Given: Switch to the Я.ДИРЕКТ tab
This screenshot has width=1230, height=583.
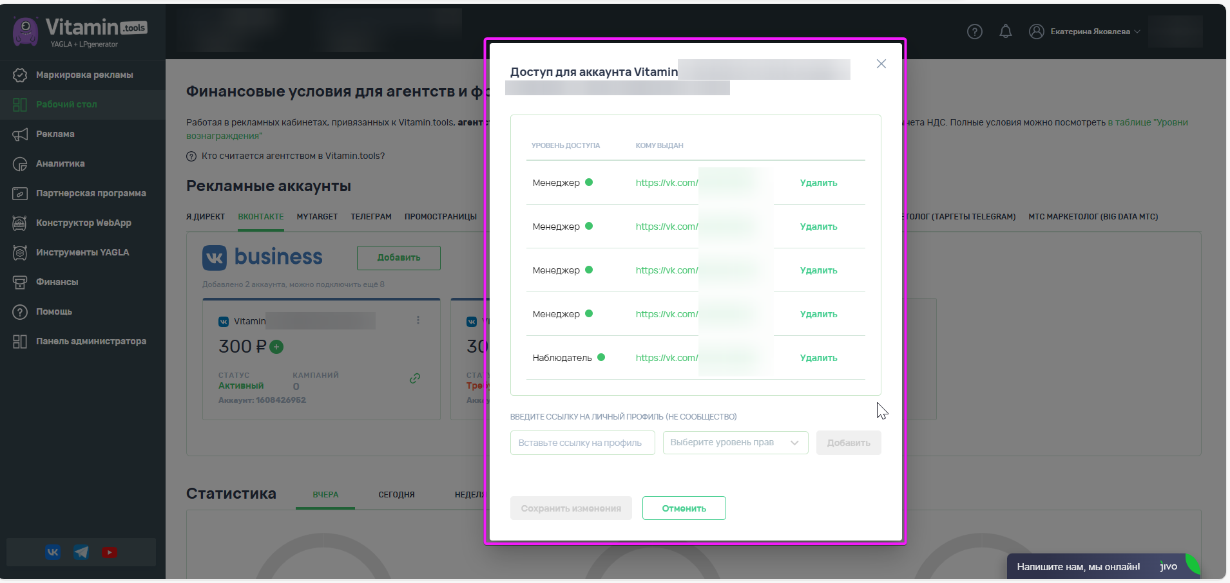Looking at the screenshot, I should pos(206,217).
